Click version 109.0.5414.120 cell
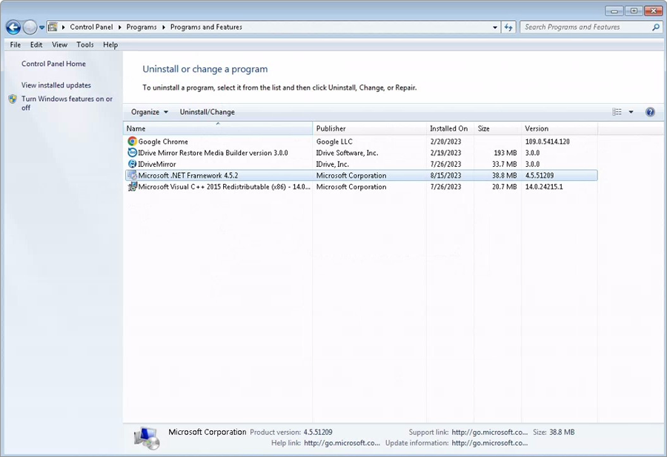The height and width of the screenshot is (457, 667). tap(547, 142)
